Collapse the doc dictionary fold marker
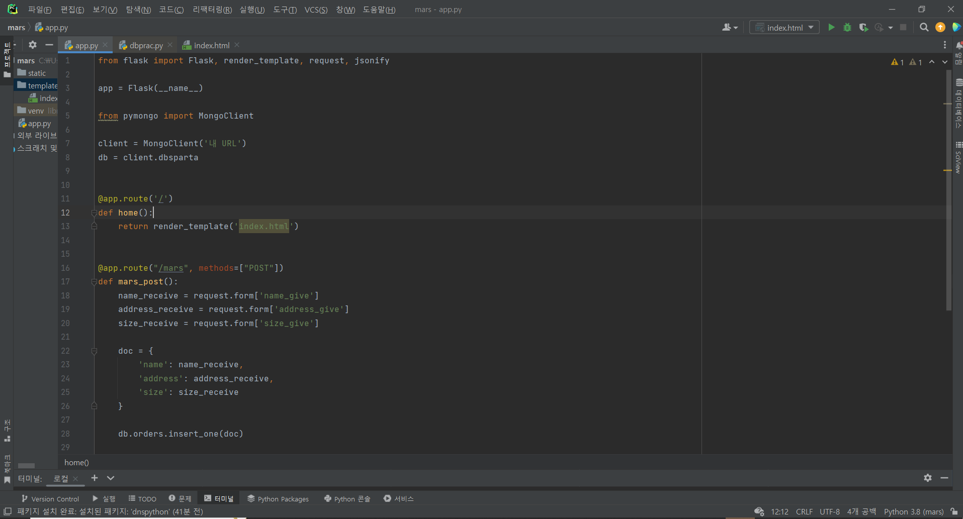The image size is (963, 519). 94,351
